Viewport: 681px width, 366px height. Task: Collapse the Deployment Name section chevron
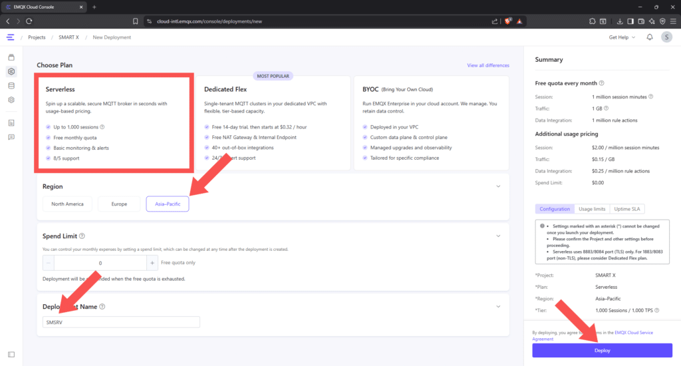(498, 307)
